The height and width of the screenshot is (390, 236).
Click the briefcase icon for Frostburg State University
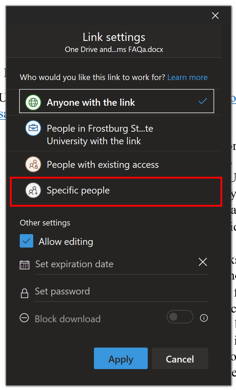(33, 128)
